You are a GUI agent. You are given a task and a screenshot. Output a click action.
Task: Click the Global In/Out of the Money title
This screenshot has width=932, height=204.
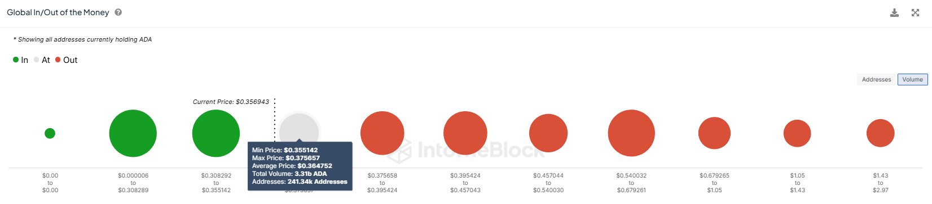pyautogui.click(x=58, y=12)
